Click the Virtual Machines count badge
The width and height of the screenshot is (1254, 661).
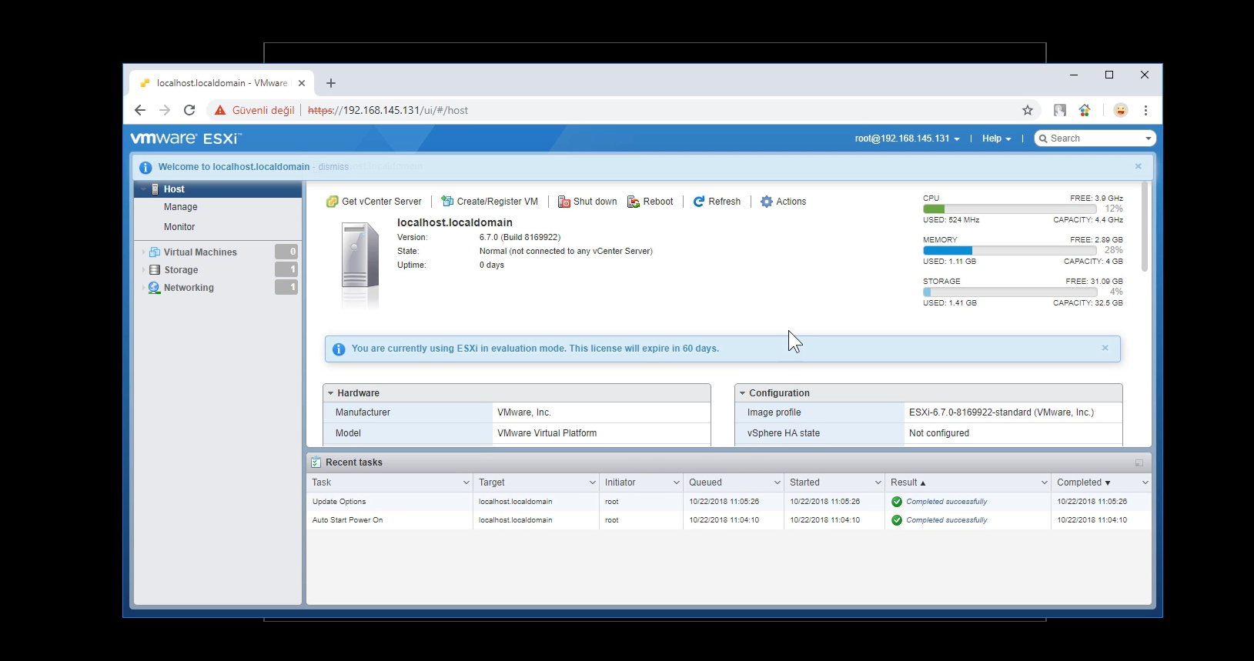[286, 252]
